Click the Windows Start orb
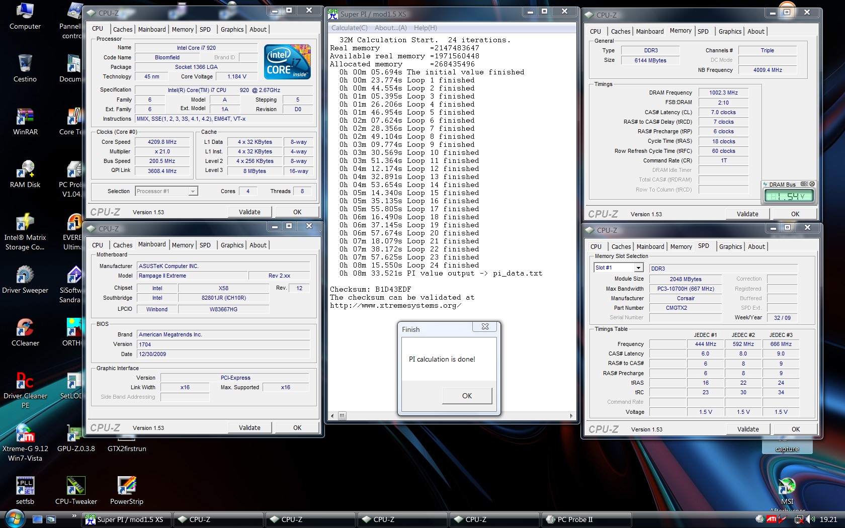This screenshot has height=528, width=845. 14,518
